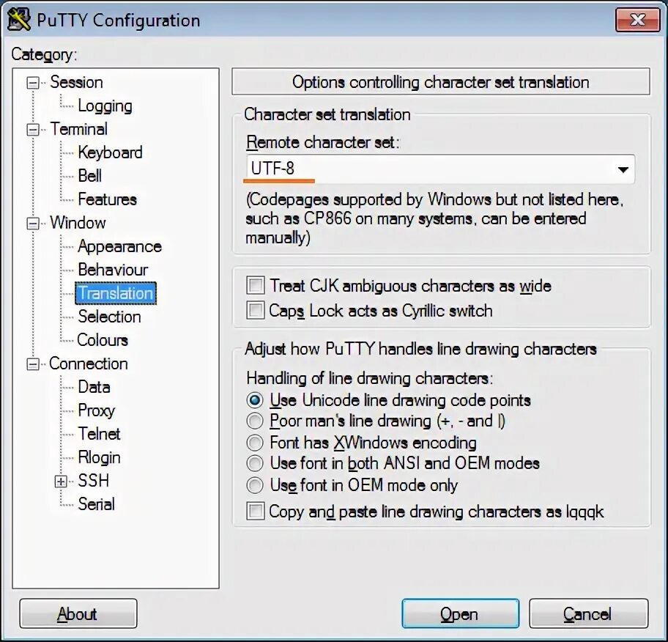This screenshot has height=642, width=668.
Task: Click the 'Remote character set:' label
Action: coord(323,142)
